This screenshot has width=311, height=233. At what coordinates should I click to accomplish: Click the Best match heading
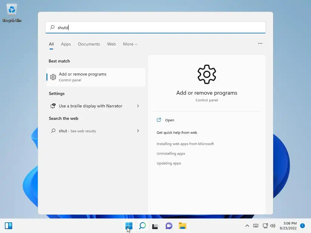point(59,61)
